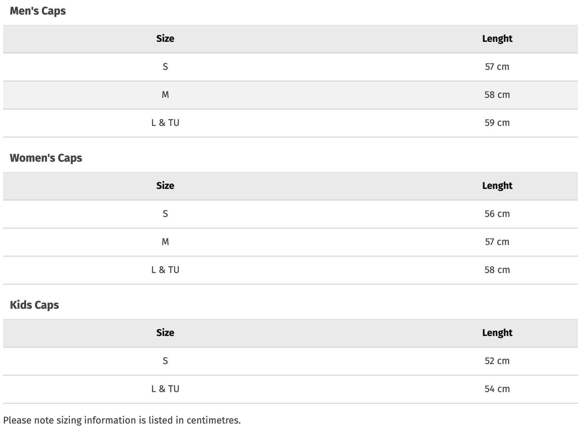
Task: Click Size header in Women's Caps table
Action: tap(165, 186)
